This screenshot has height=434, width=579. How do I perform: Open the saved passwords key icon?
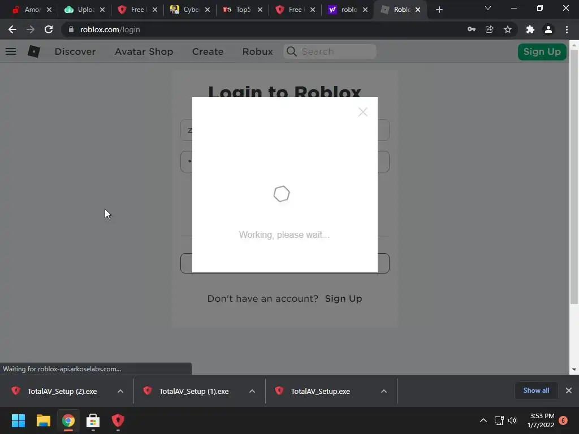[x=471, y=29]
